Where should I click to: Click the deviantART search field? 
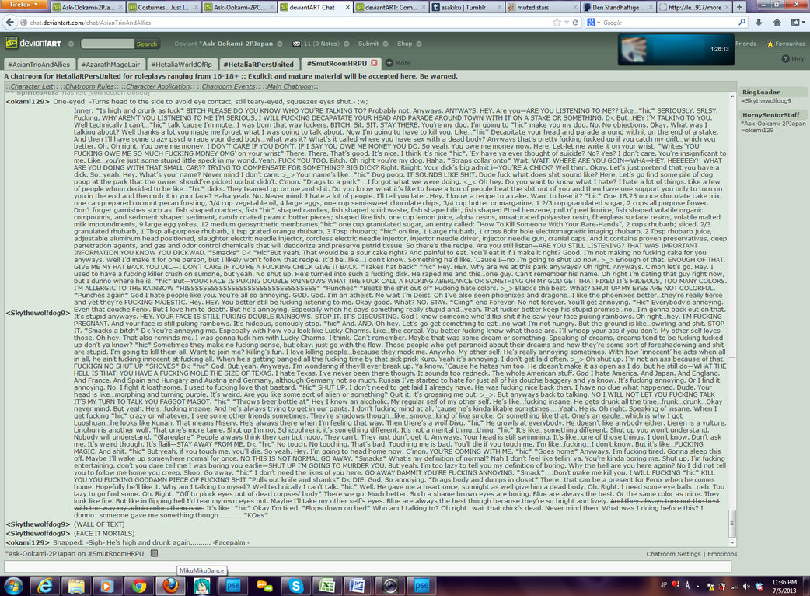click(107, 44)
